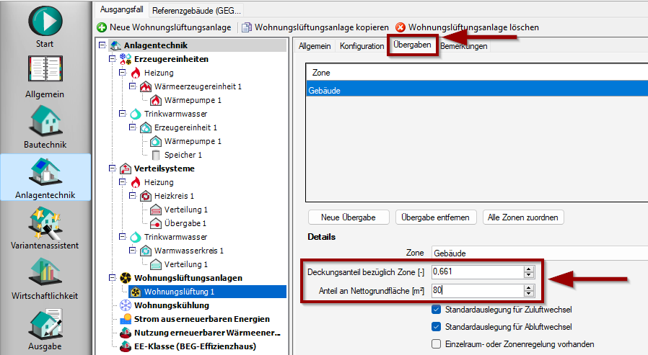Toggle Standardauslegung für Zuluftwechsel checkbox

pos(436,309)
